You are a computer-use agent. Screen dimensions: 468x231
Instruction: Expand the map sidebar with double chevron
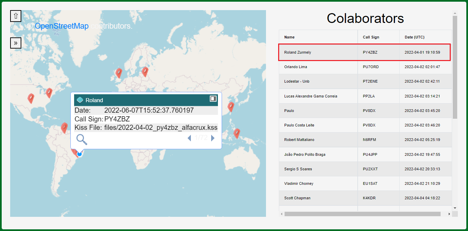pyautogui.click(x=16, y=43)
